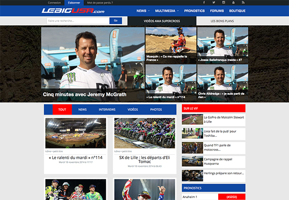Open the podium riders photo card

coord(75,190)
